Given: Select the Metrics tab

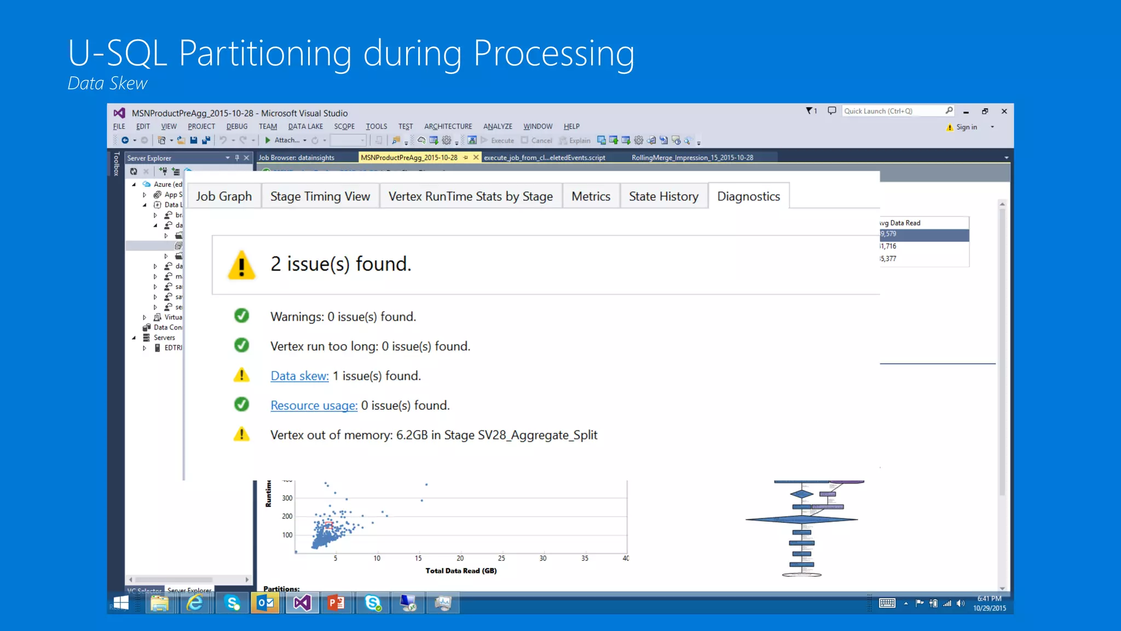Looking at the screenshot, I should coord(591,196).
